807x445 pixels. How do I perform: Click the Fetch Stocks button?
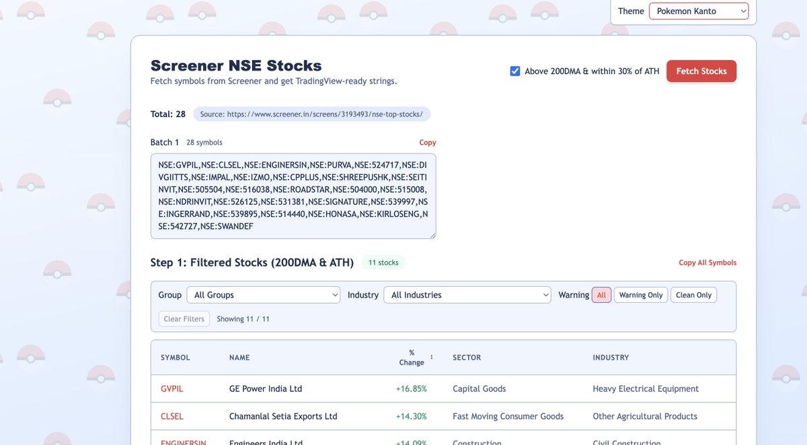point(701,71)
